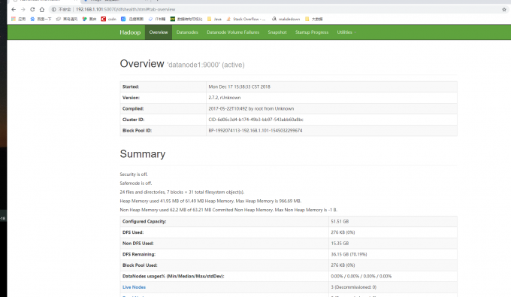
Task: Open the Snapshot tab
Action: pos(277,32)
